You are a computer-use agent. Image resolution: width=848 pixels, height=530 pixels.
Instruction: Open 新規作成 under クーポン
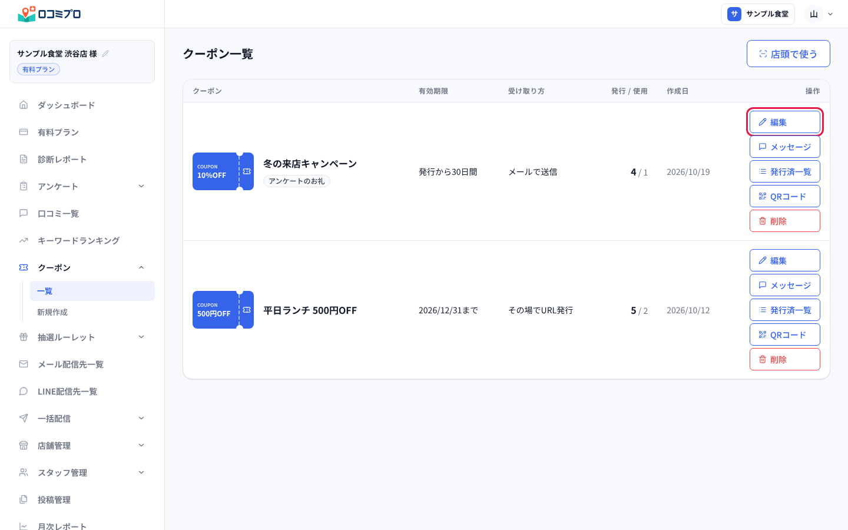click(x=92, y=312)
